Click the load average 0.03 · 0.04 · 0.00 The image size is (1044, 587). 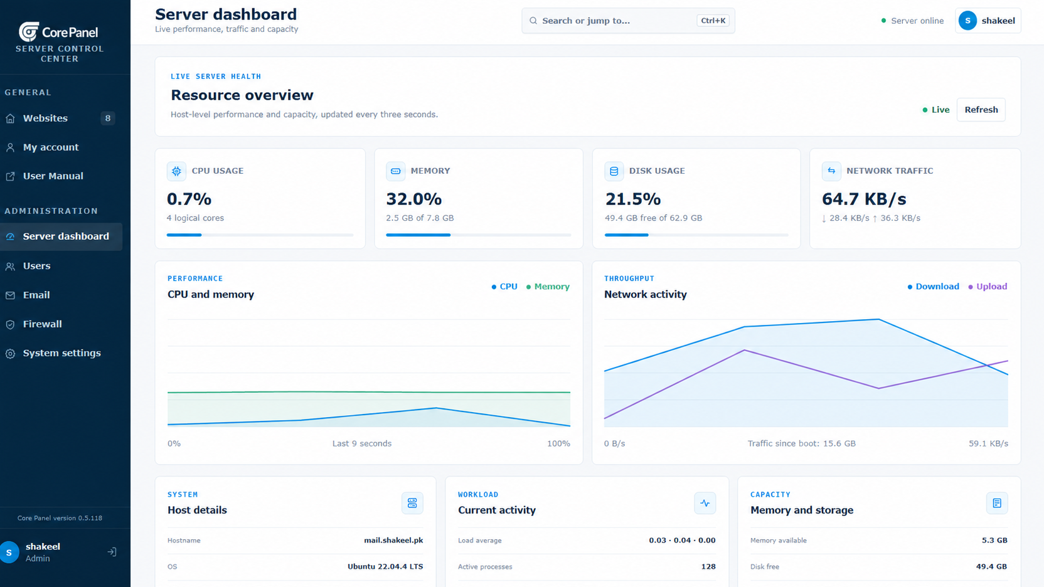pyautogui.click(x=682, y=541)
